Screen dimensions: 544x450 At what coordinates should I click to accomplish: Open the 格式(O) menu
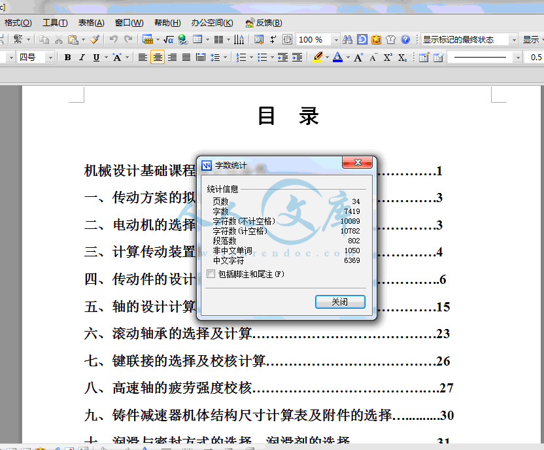pyautogui.click(x=18, y=23)
